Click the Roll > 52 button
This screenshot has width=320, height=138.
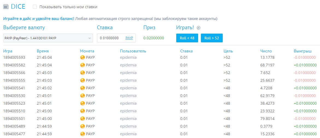212,38
